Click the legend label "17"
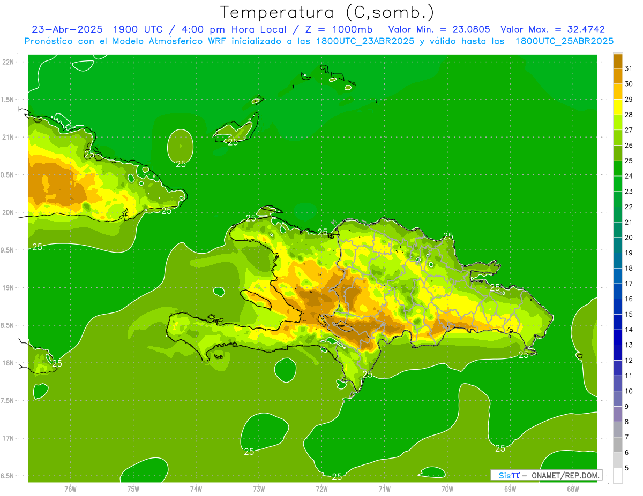Screen dimensions: 643x496 click(629, 283)
